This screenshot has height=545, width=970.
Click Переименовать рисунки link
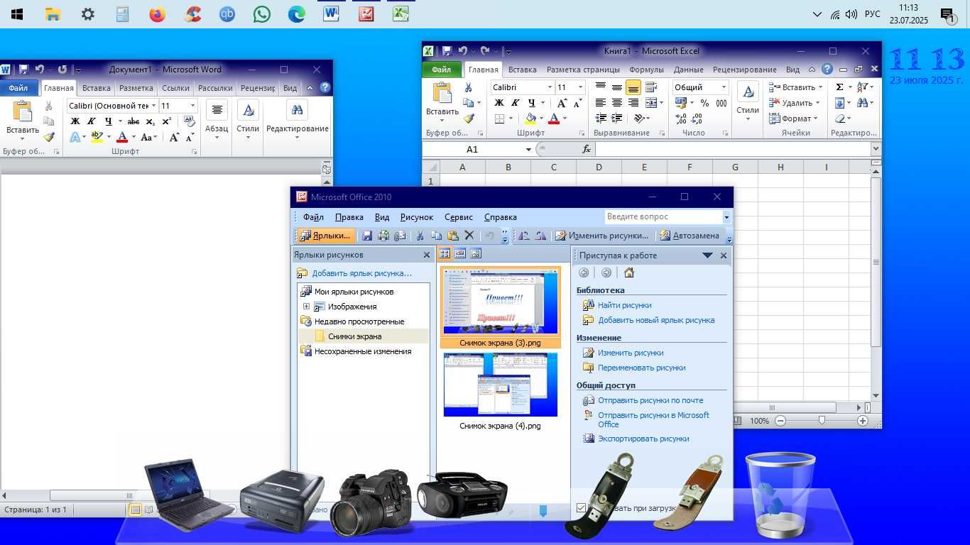[x=641, y=368]
